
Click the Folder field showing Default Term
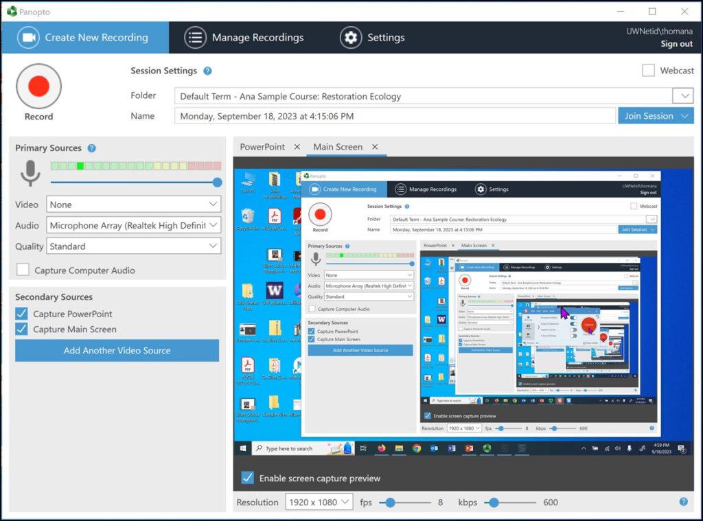click(424, 96)
